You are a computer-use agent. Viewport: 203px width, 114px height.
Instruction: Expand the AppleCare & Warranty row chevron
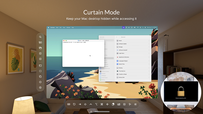[149, 57]
